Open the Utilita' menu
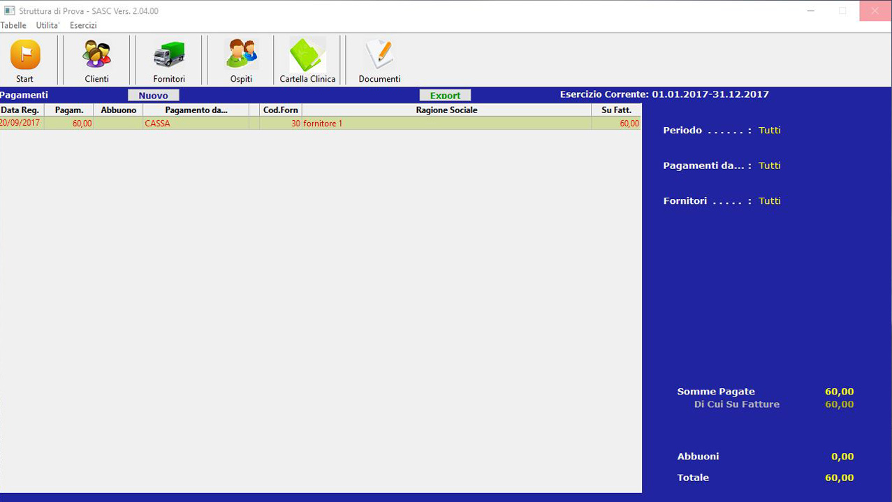This screenshot has width=892, height=502. 48,25
